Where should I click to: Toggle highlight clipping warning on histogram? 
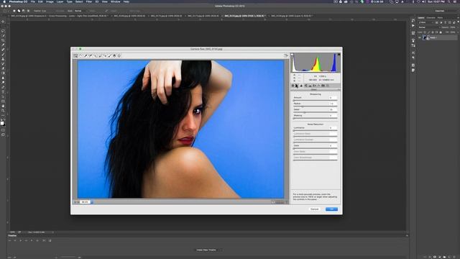(x=339, y=55)
